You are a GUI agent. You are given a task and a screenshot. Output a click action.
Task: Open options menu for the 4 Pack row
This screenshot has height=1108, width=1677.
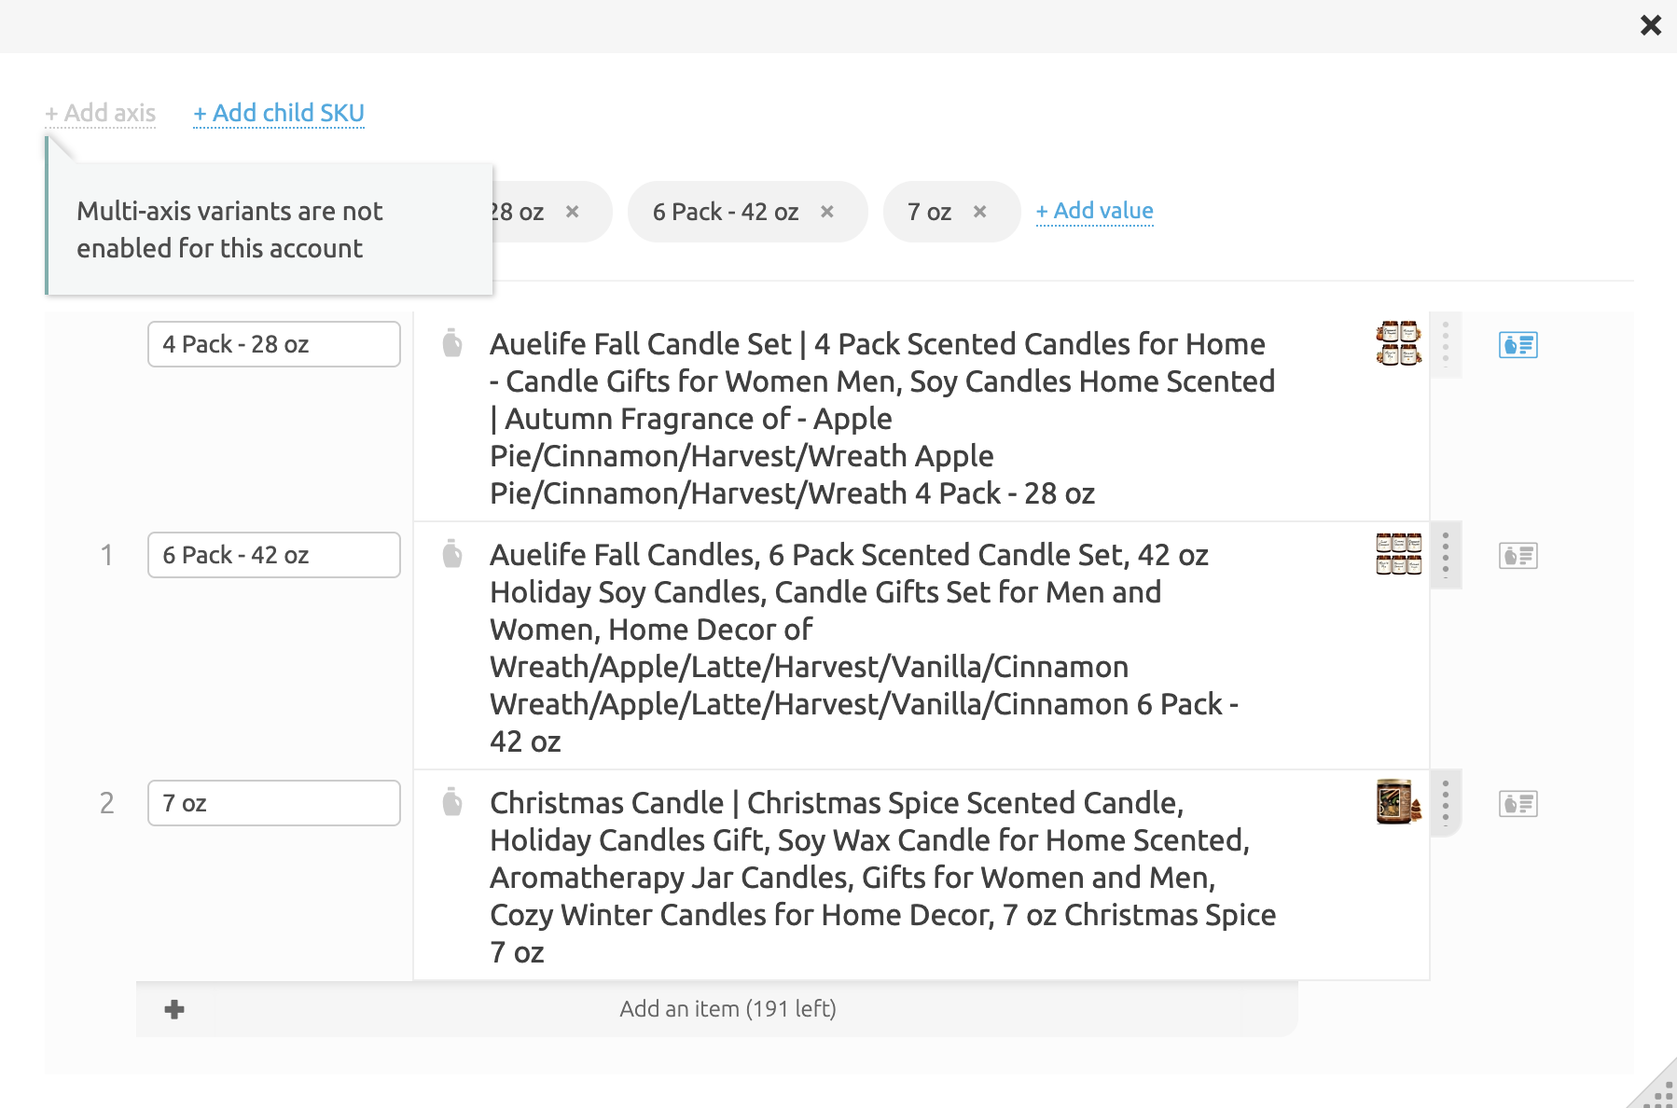click(x=1446, y=344)
